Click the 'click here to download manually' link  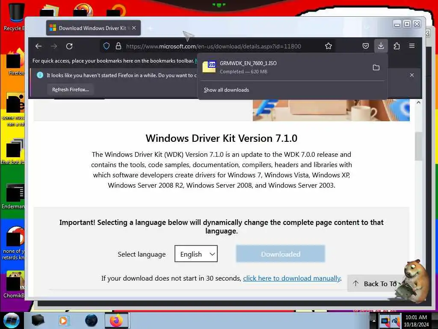tap(292, 278)
